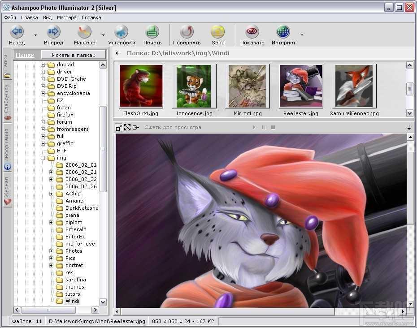Click the Назад (Back) toolbar icon

tap(17, 32)
